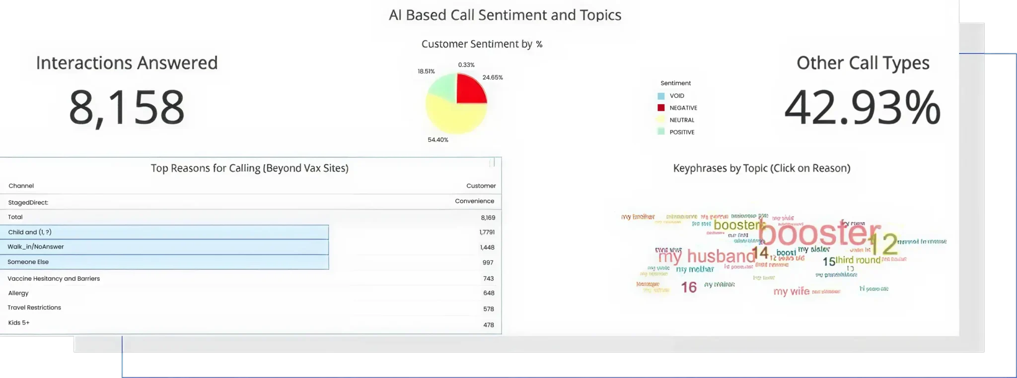Image resolution: width=1017 pixels, height=378 pixels.
Task: Click the Allergy reason row
Action: 251,293
